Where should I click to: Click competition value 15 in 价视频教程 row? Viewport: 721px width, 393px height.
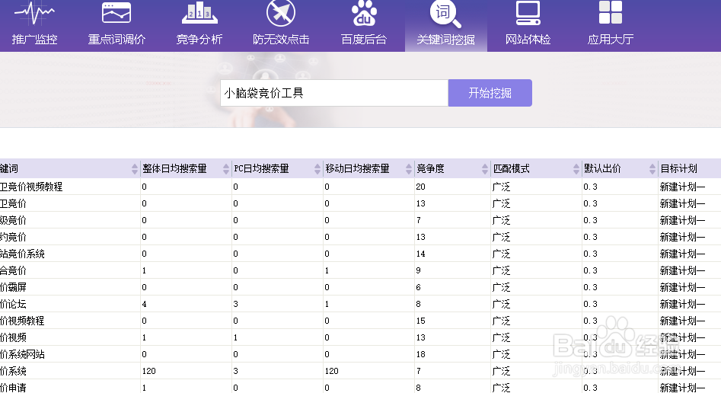[x=420, y=321]
